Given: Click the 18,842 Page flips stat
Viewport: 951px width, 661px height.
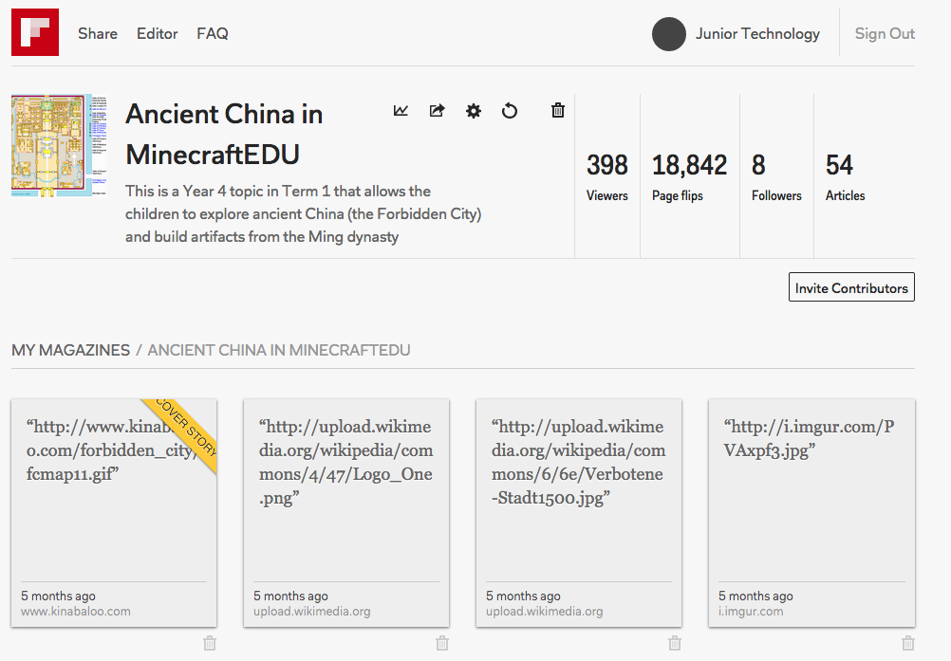Looking at the screenshot, I should tap(690, 176).
